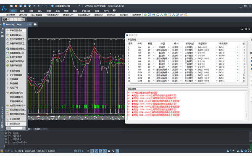Click the red line chart icon in the plugin toolbar

point(181,15)
